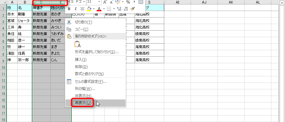Select column A header
Screen dimensions: 285x122
tap(12, 2)
